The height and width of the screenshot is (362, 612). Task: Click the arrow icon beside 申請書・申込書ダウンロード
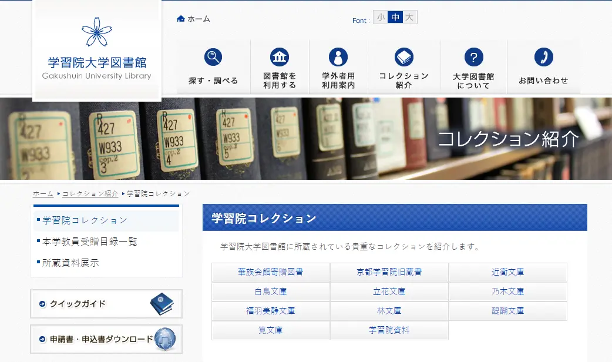click(x=42, y=339)
